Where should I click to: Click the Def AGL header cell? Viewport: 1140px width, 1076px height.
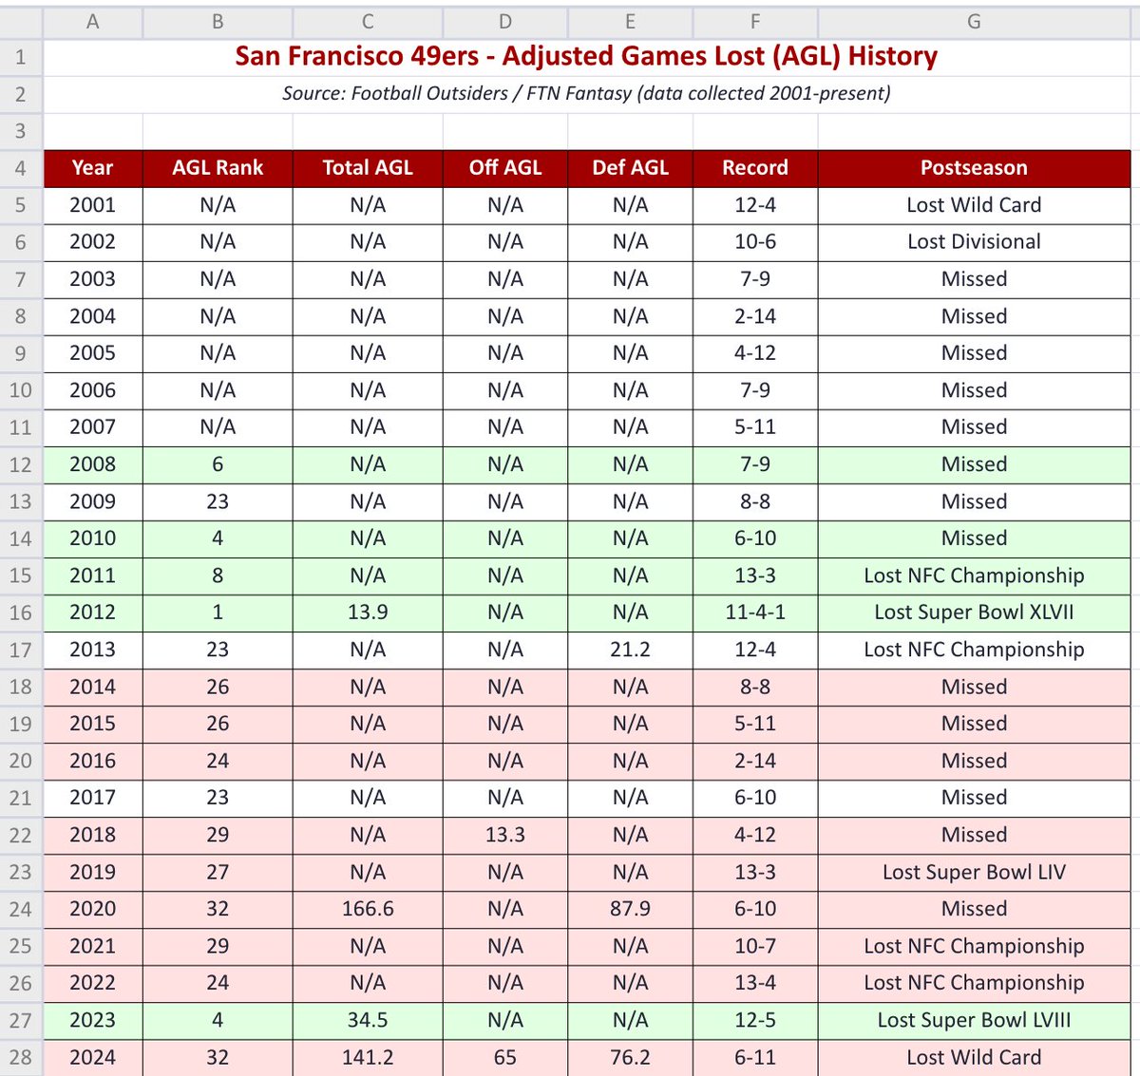tap(630, 168)
